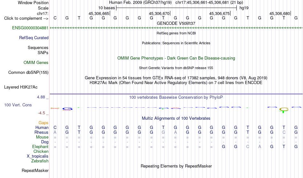This screenshot has width=303, height=178.
Task: Click '100 vertebrates Basewise Conservation by PhyloP' title
Action: point(176,97)
